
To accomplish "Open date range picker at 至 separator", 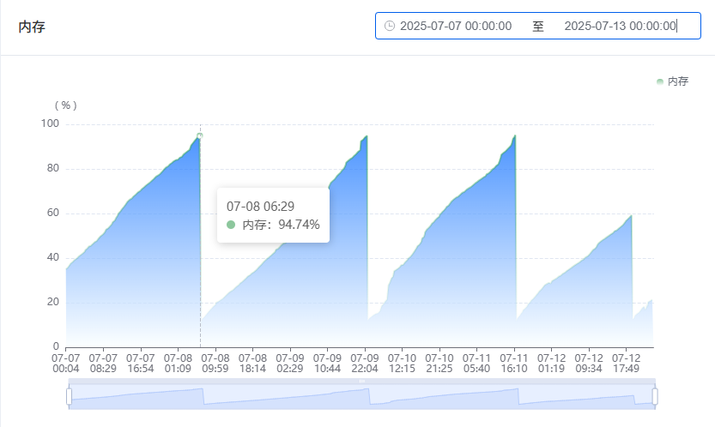I will pyautogui.click(x=538, y=26).
